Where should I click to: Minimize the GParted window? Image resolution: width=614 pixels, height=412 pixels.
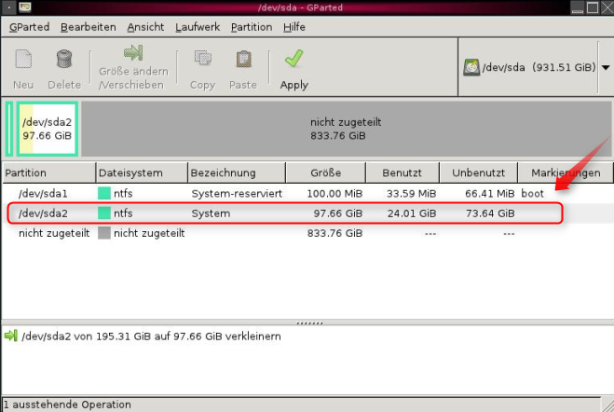coord(578,7)
